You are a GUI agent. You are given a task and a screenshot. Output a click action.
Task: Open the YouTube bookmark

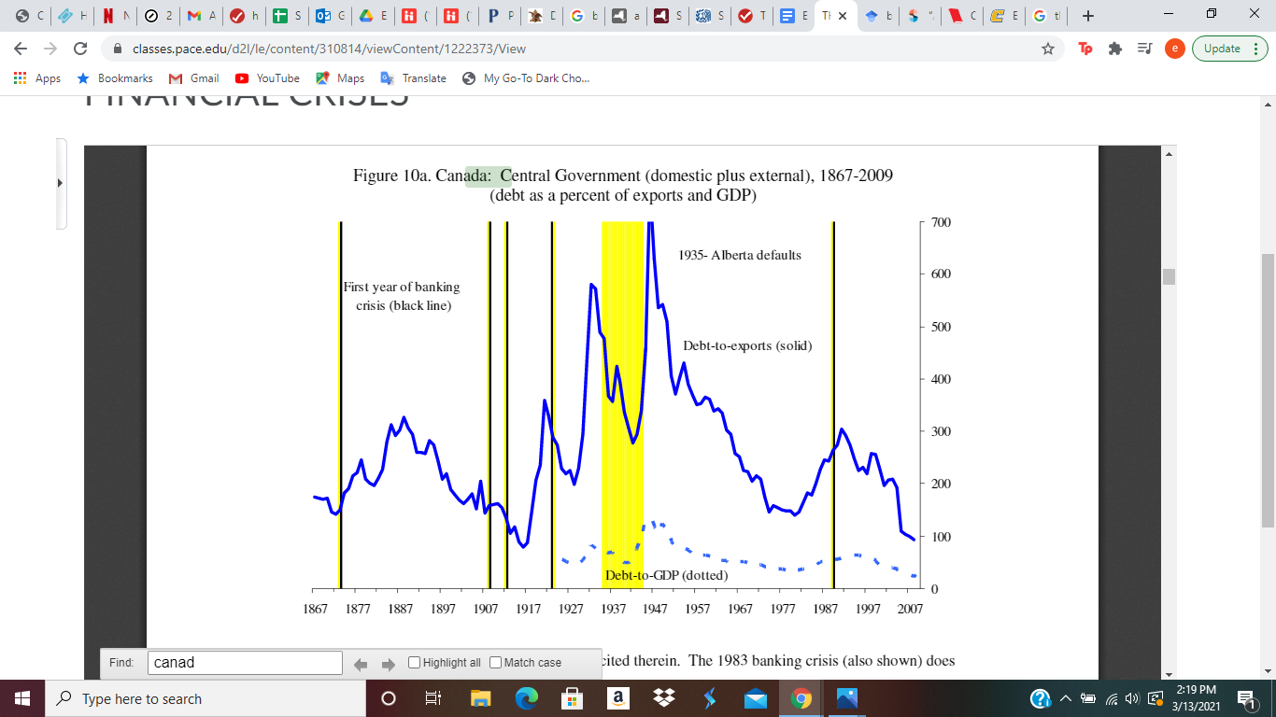pyautogui.click(x=266, y=78)
